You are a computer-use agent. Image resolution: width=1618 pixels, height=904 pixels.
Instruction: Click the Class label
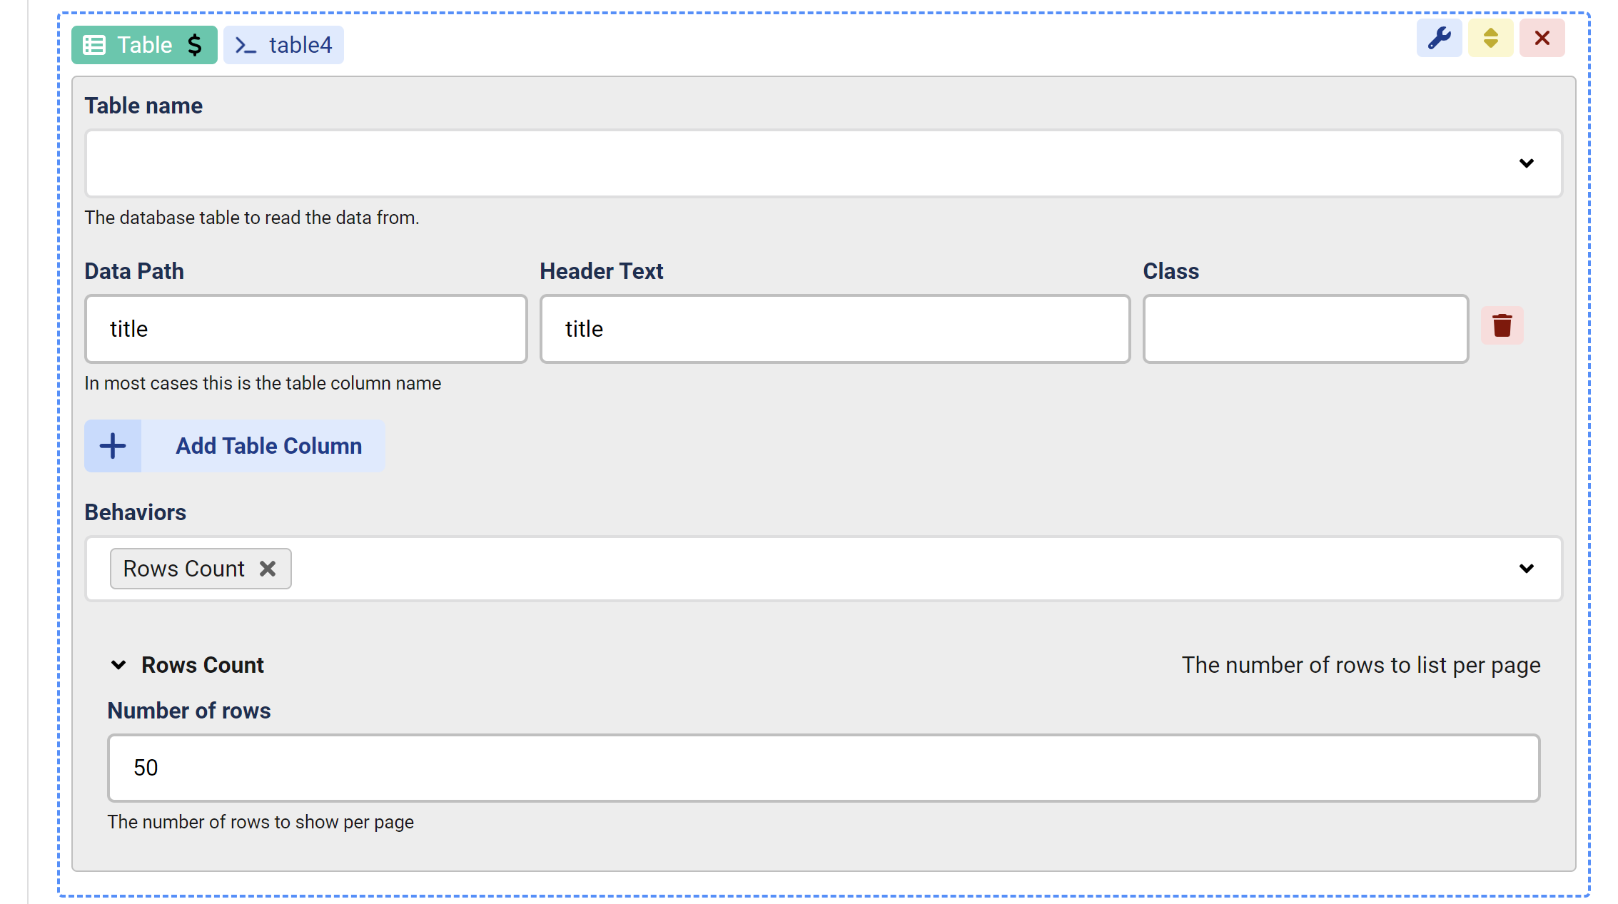pos(1170,271)
